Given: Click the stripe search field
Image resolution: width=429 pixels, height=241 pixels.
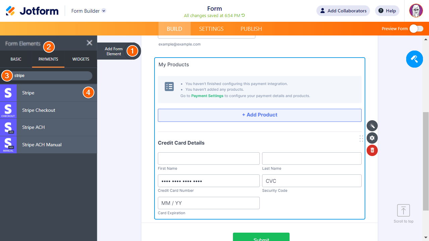Looking at the screenshot, I should [x=49, y=76].
